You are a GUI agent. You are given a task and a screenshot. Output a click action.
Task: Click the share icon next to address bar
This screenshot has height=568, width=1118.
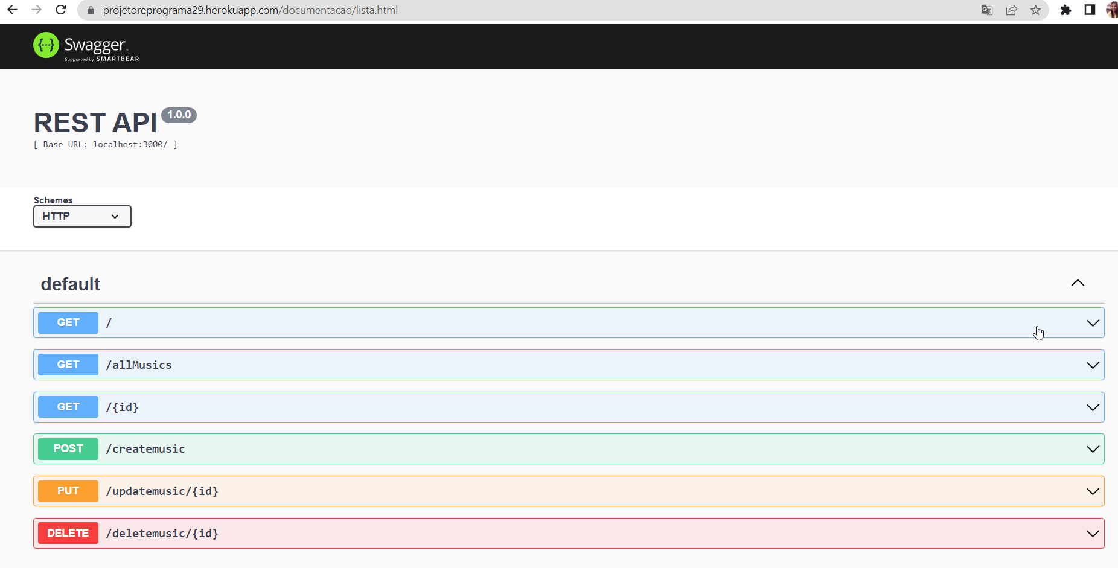pos(1011,10)
